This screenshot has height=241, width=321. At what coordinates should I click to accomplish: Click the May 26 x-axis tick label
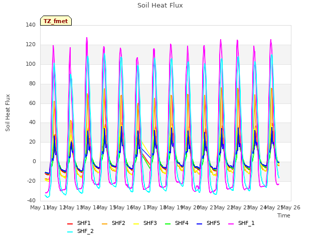click(291, 207)
